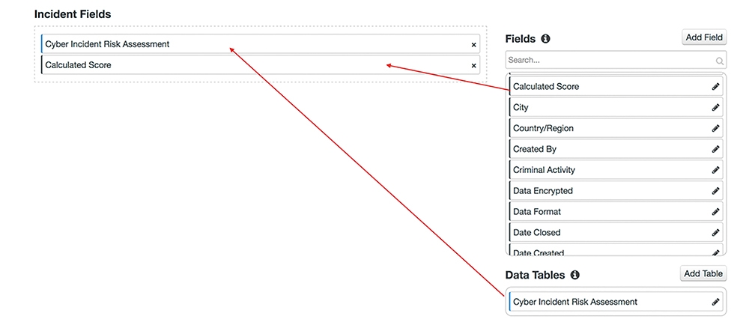Click the search magnifier icon

click(719, 61)
